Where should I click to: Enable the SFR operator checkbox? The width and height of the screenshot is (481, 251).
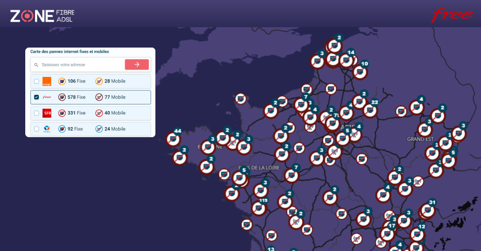36,113
